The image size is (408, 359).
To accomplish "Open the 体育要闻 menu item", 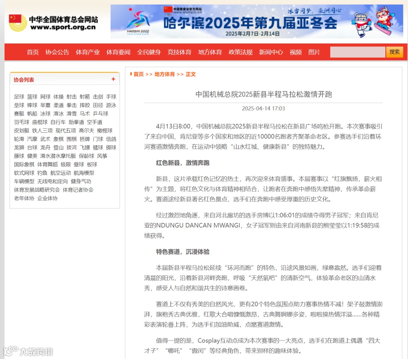I will (x=118, y=52).
